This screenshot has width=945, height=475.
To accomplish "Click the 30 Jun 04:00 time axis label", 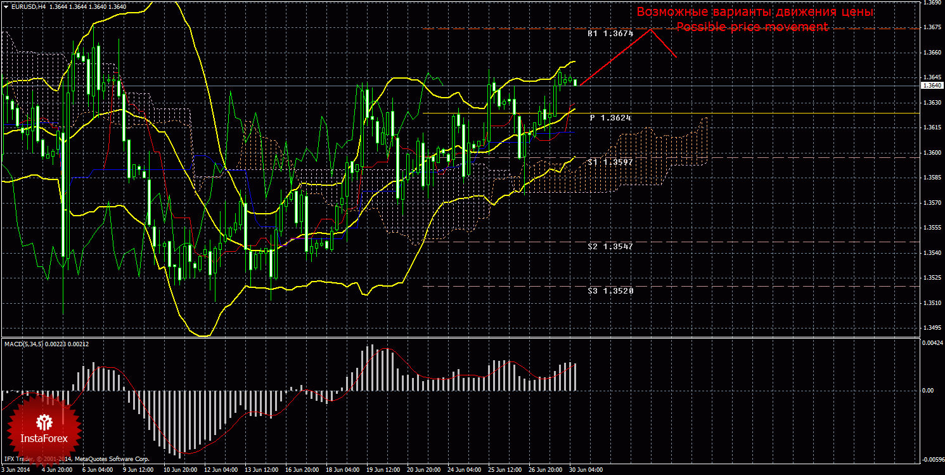I will [586, 471].
